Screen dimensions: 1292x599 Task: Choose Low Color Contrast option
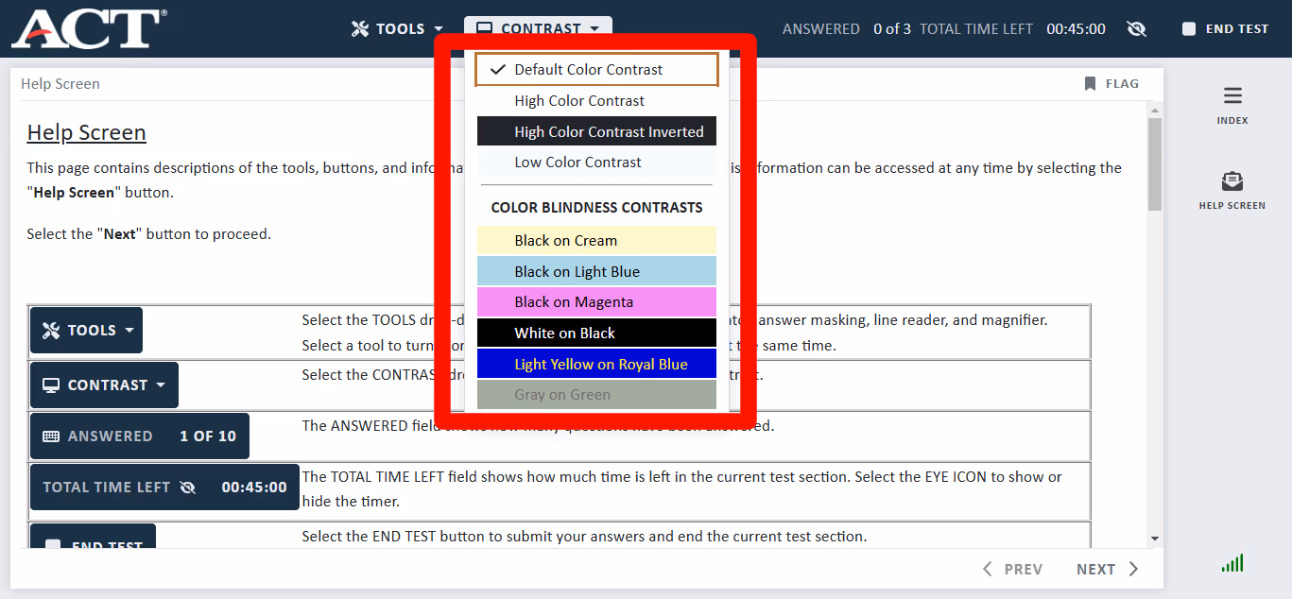(596, 163)
